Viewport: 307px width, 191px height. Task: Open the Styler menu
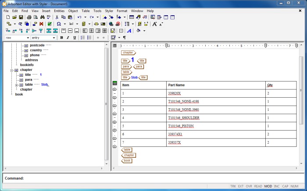pos(109,11)
